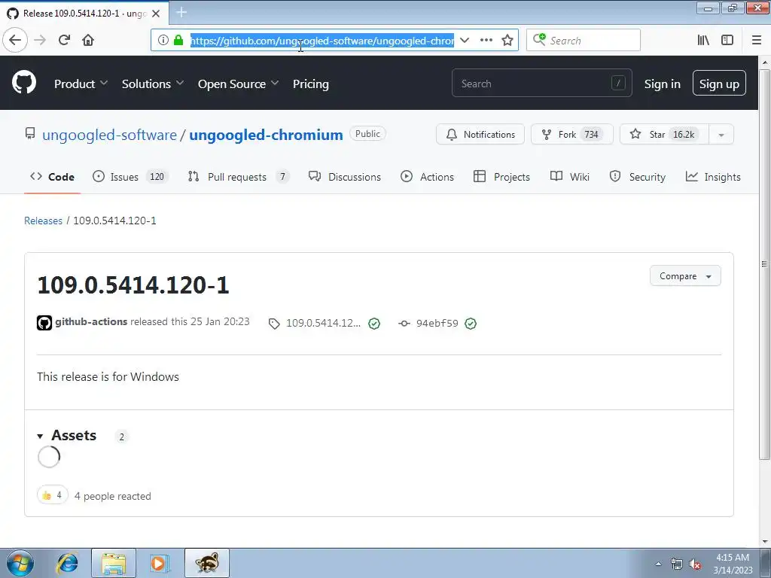
Task: Open the Firefox hamburger menu
Action: pyautogui.click(x=757, y=40)
